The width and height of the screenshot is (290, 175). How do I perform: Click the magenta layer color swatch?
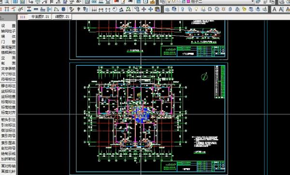pyautogui.click(x=188, y=1)
